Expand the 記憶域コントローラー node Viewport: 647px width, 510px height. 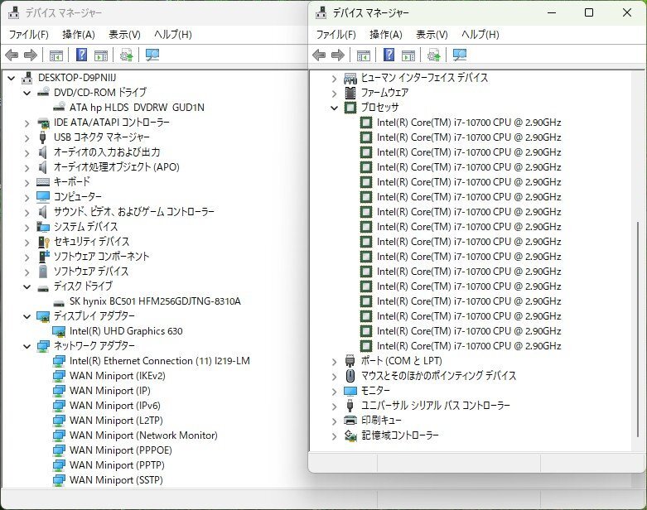pos(334,436)
